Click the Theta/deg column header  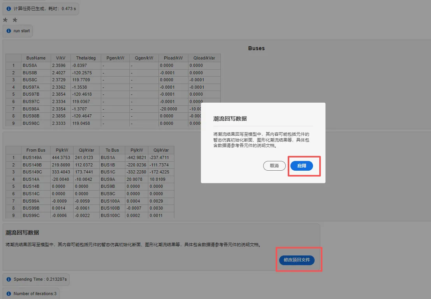pyautogui.click(x=86, y=58)
